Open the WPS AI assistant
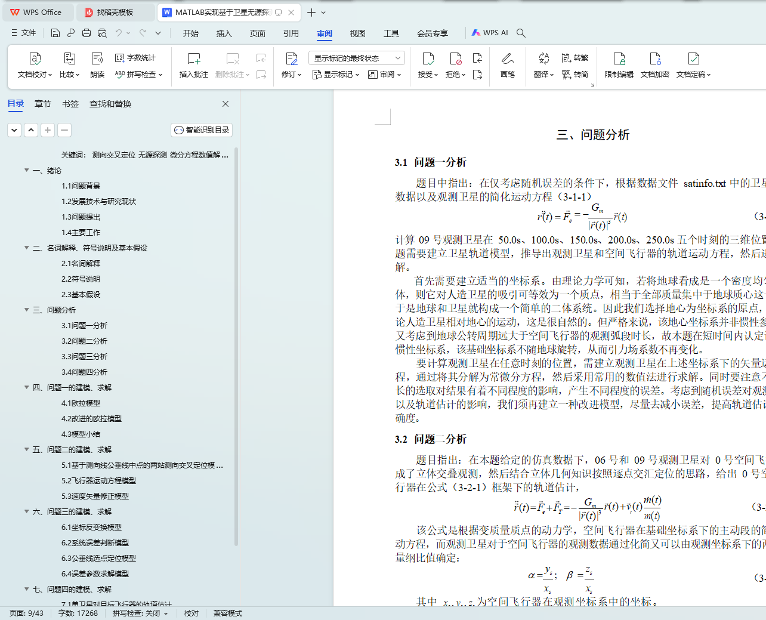 (x=490, y=33)
